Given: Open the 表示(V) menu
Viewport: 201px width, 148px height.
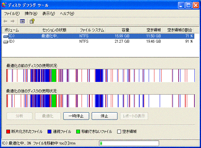Looking at the screenshot, I should [49, 14].
